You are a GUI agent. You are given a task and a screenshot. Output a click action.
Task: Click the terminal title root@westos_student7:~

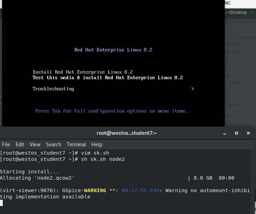(127, 133)
